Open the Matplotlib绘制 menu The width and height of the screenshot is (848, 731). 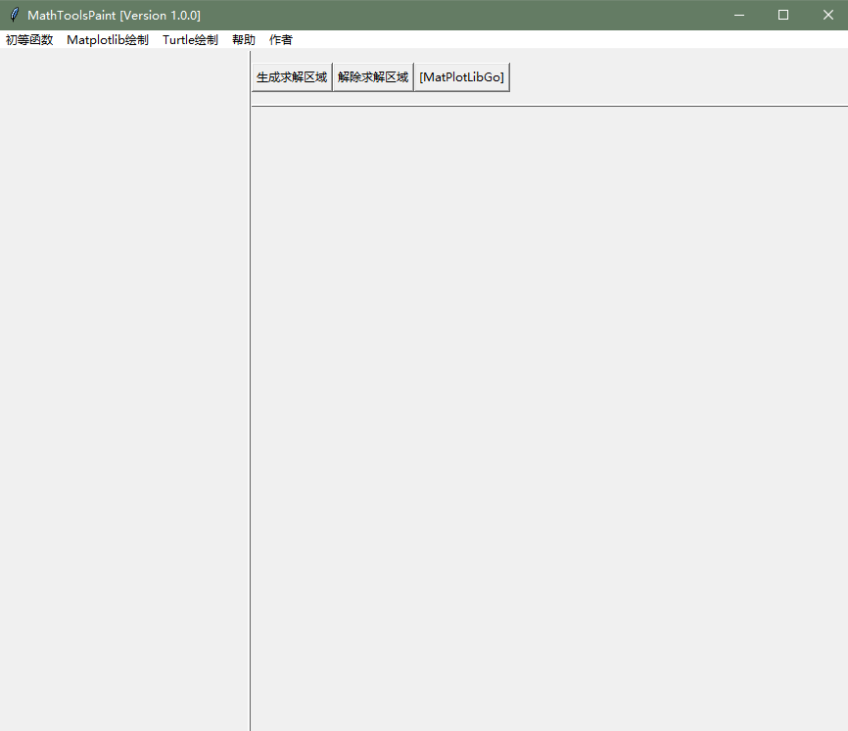click(x=108, y=39)
